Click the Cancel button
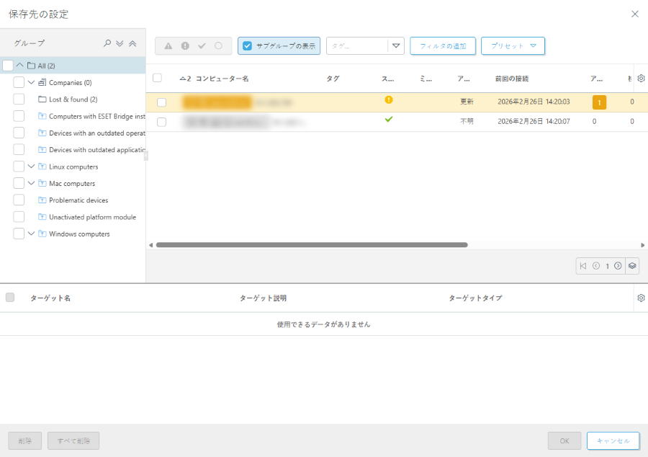Viewport: 648px width, 457px height. 613,441
